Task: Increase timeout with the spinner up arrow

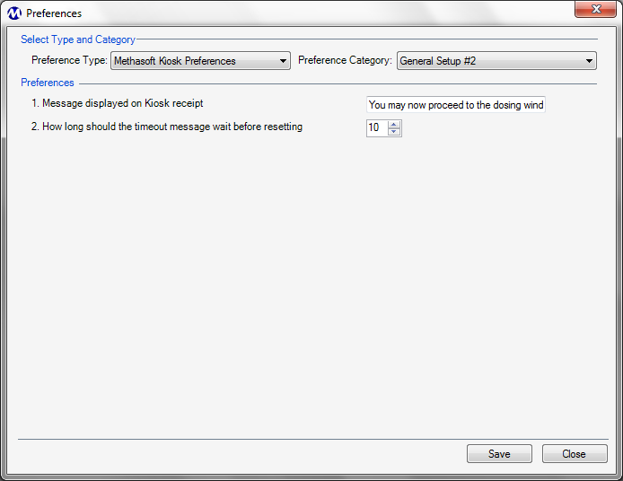Action: tap(394, 125)
